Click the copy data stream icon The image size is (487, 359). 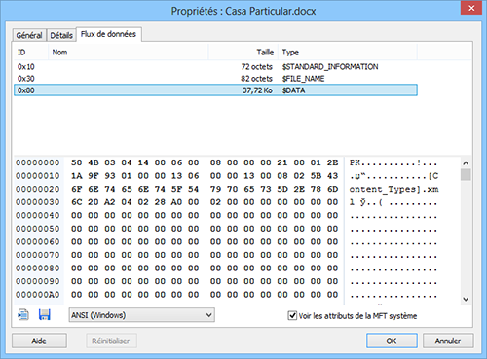tap(23, 315)
